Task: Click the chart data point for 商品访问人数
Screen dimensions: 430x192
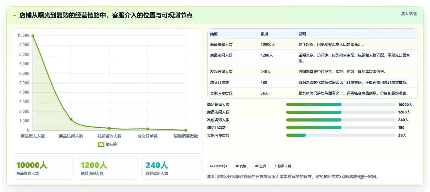Action: tap(71, 119)
